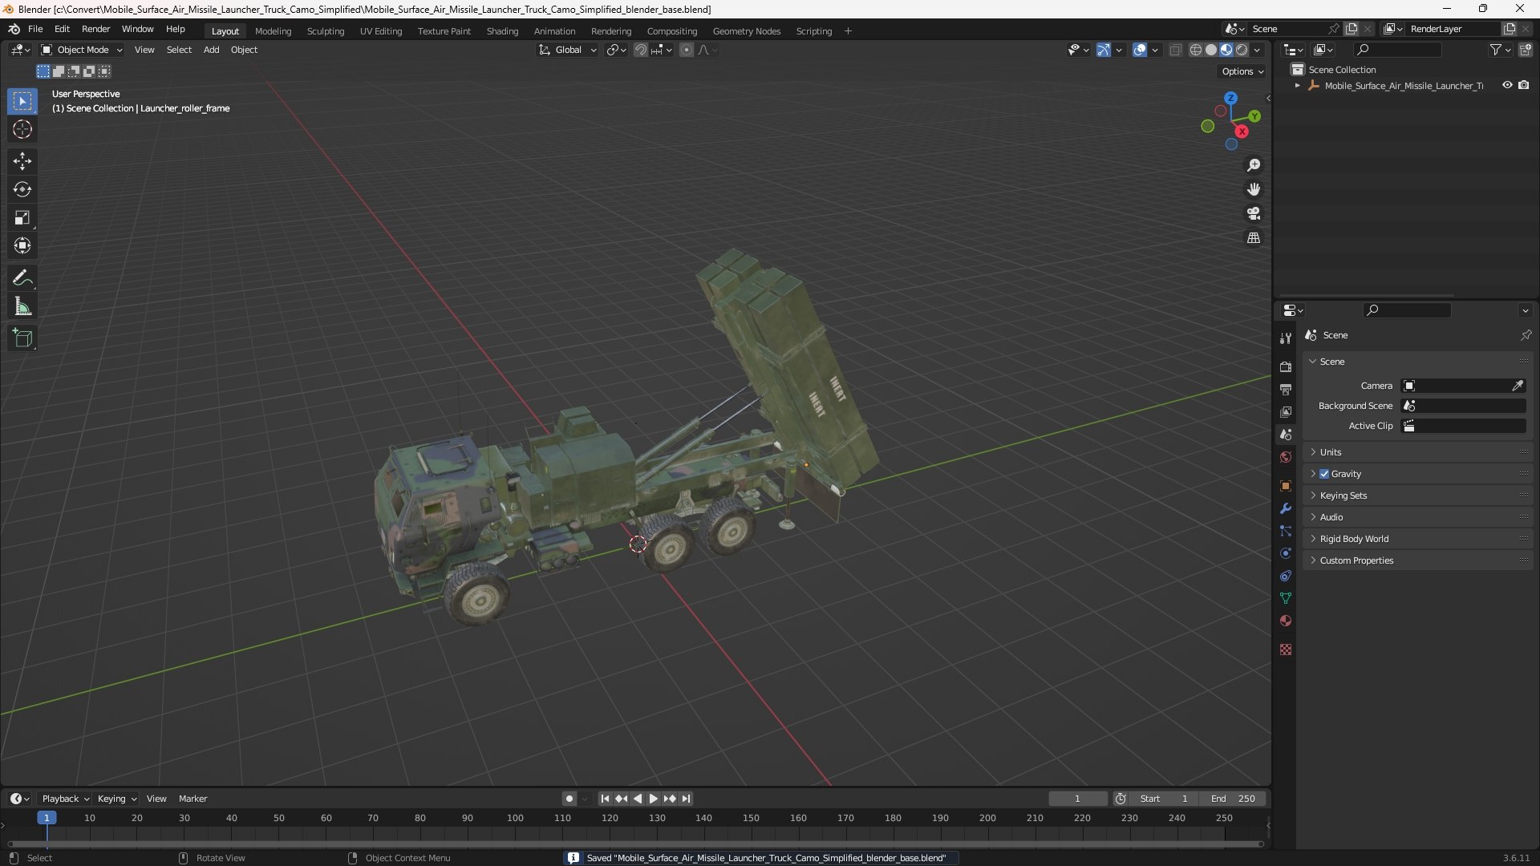Select the Add Cube tool

[22, 338]
